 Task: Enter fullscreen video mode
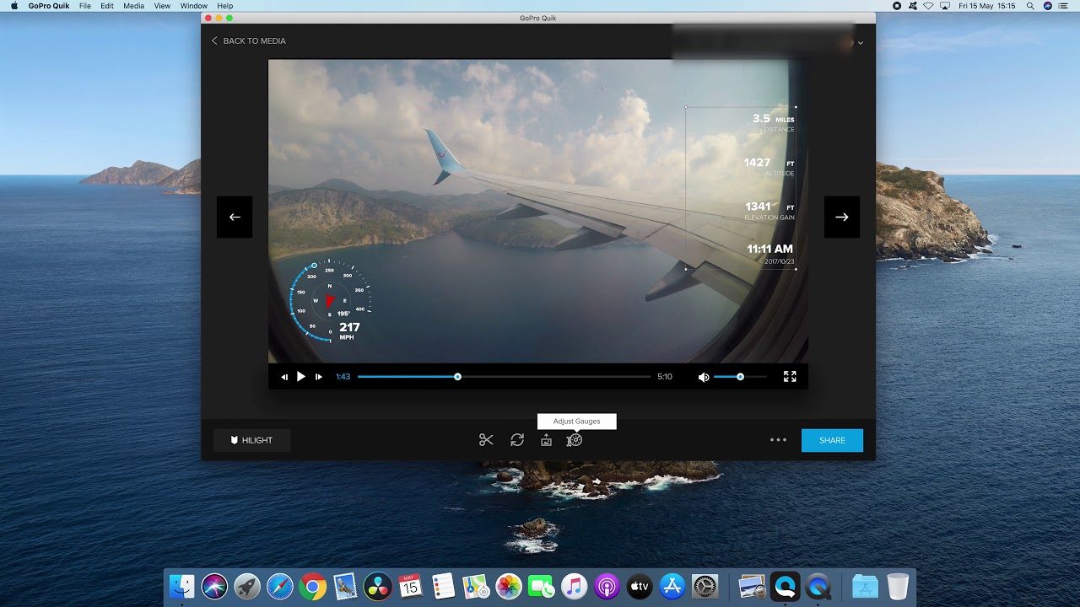[x=790, y=377]
